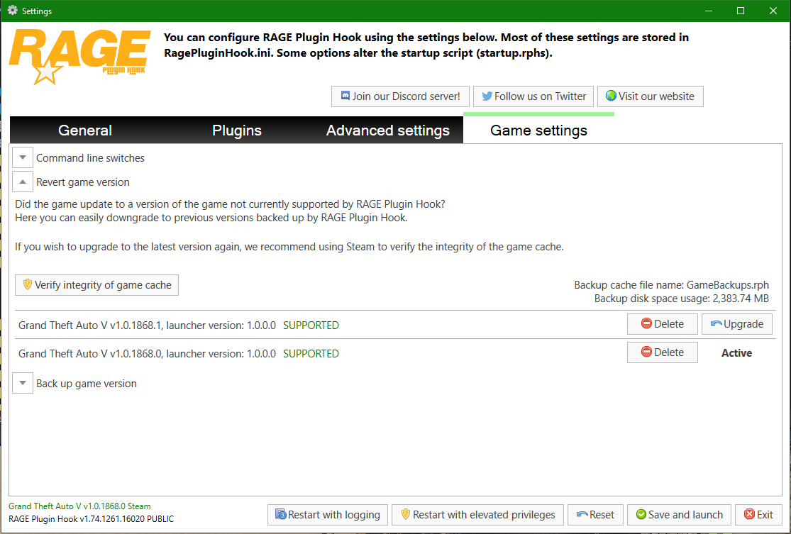Click the arrow icon on Upgrade button
Viewport: 791px width, 534px height.
716,323
